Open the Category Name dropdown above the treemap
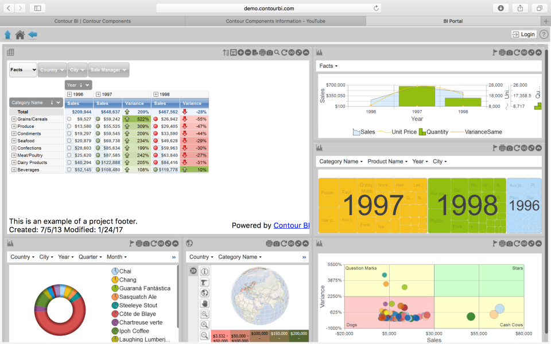Screen dimensions: 551x344 pos(340,161)
